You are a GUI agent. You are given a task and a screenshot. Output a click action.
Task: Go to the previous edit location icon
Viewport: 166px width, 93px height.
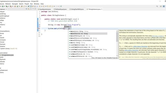(48, 6)
